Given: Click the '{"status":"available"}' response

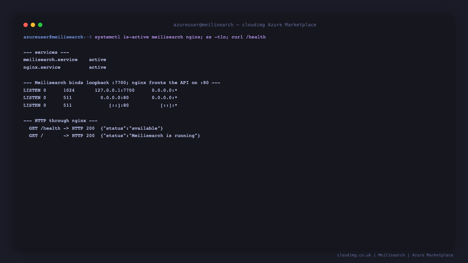Looking at the screenshot, I should 132,128.
